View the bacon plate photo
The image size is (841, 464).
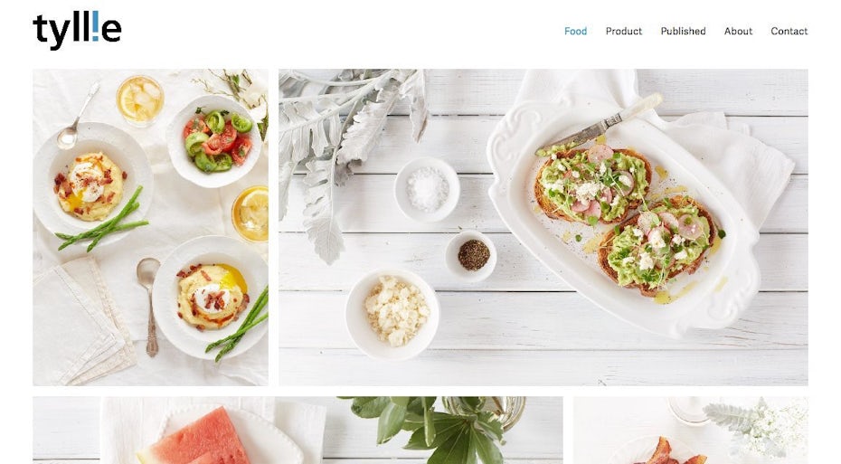691,431
